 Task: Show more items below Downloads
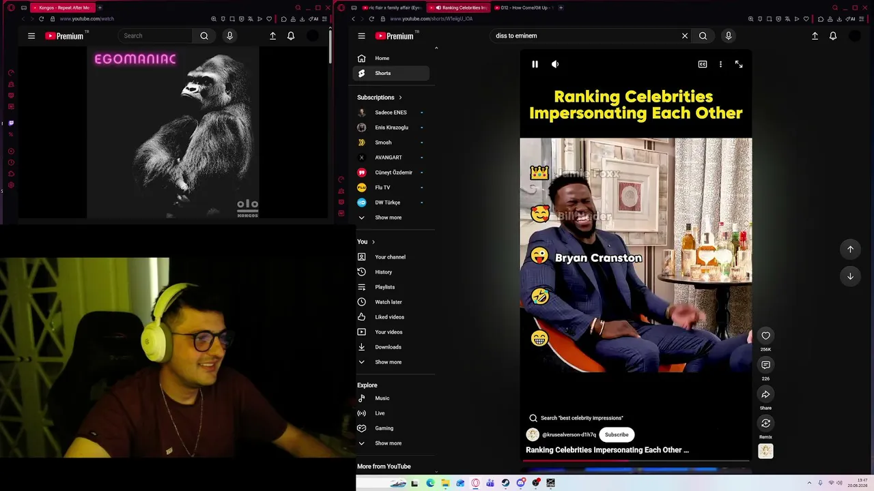(391, 362)
